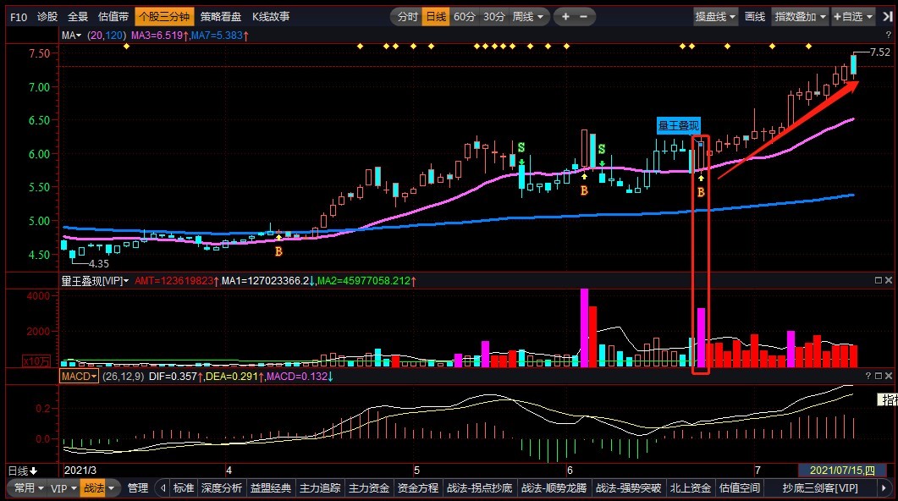Click the 2021/07/15 date label
Screen dimensions: 898x501
842,471
